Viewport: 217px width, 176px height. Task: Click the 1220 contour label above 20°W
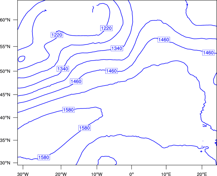click(57, 35)
